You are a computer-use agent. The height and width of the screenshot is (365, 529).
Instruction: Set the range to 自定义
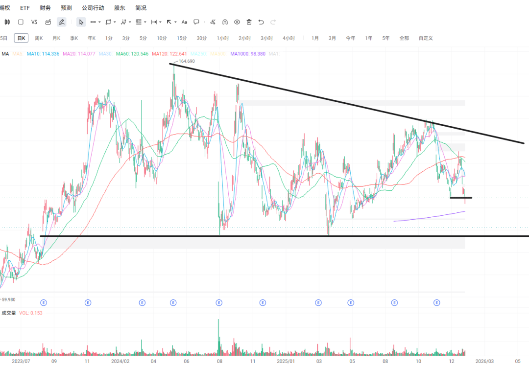[425, 38]
